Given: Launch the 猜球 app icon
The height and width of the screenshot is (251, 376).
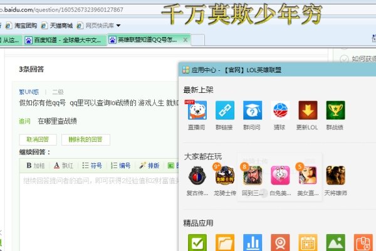Looking at the screenshot, I should 280,110.
